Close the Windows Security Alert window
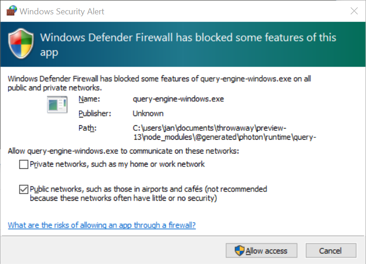This screenshot has height=264, width=366. pos(354,11)
